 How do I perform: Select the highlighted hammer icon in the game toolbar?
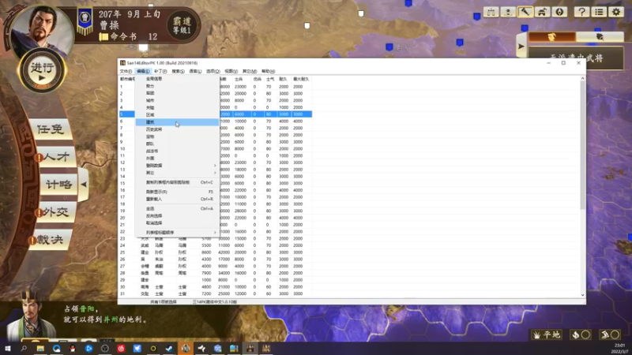click(x=525, y=12)
